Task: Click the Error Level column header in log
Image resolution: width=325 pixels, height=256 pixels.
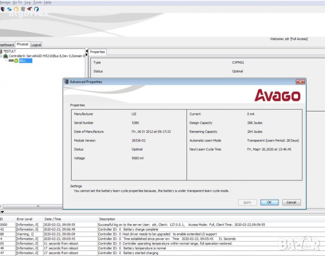Action: [24, 219]
